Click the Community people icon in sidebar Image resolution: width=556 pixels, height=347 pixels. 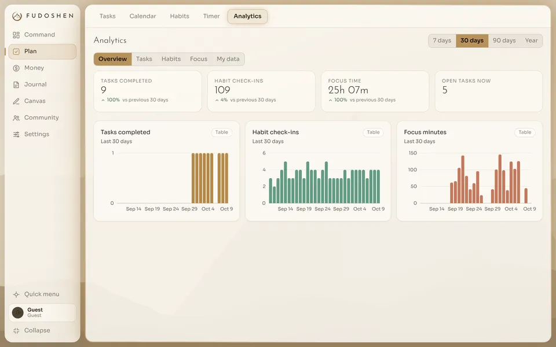pyautogui.click(x=16, y=118)
